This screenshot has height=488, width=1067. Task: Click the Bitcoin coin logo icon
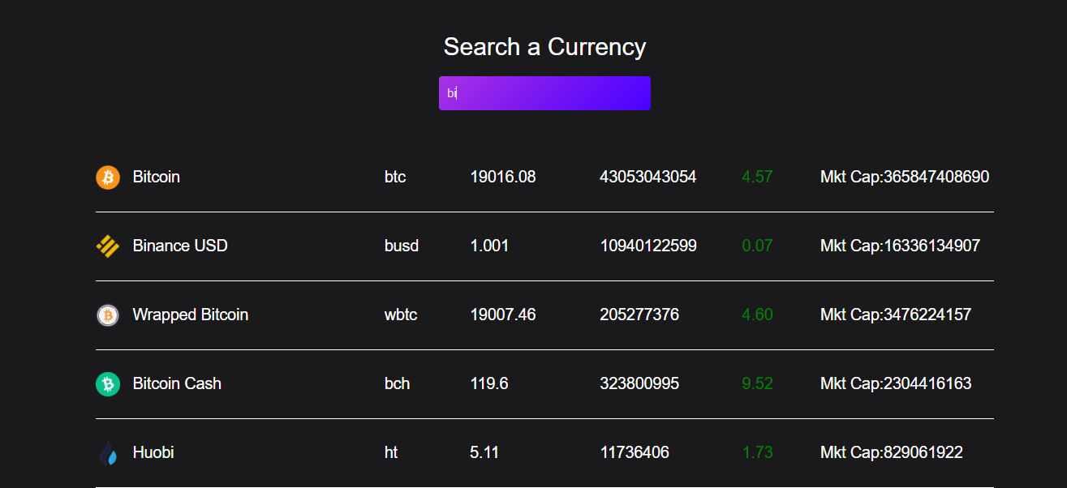[x=106, y=177]
